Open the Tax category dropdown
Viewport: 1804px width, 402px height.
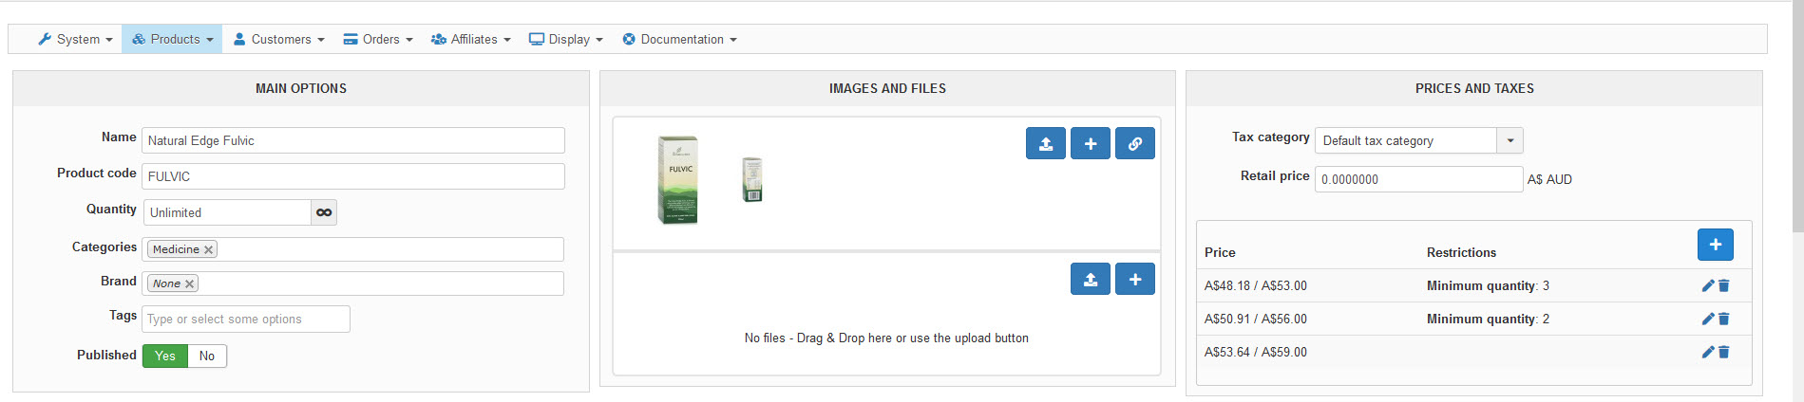pos(1510,140)
